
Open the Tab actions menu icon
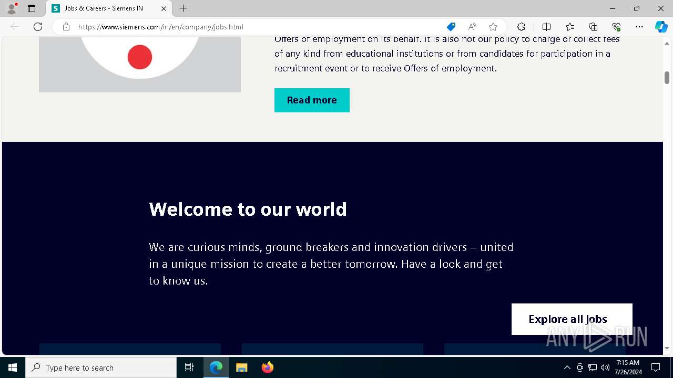pos(32,8)
